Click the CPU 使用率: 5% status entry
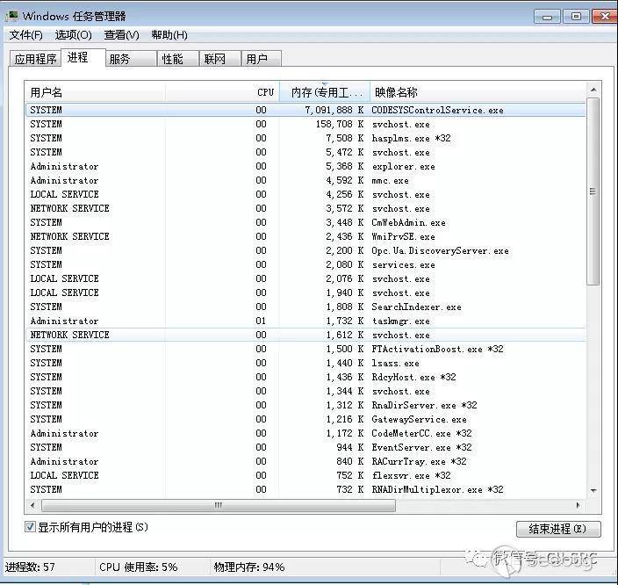The image size is (618, 585). tap(139, 567)
